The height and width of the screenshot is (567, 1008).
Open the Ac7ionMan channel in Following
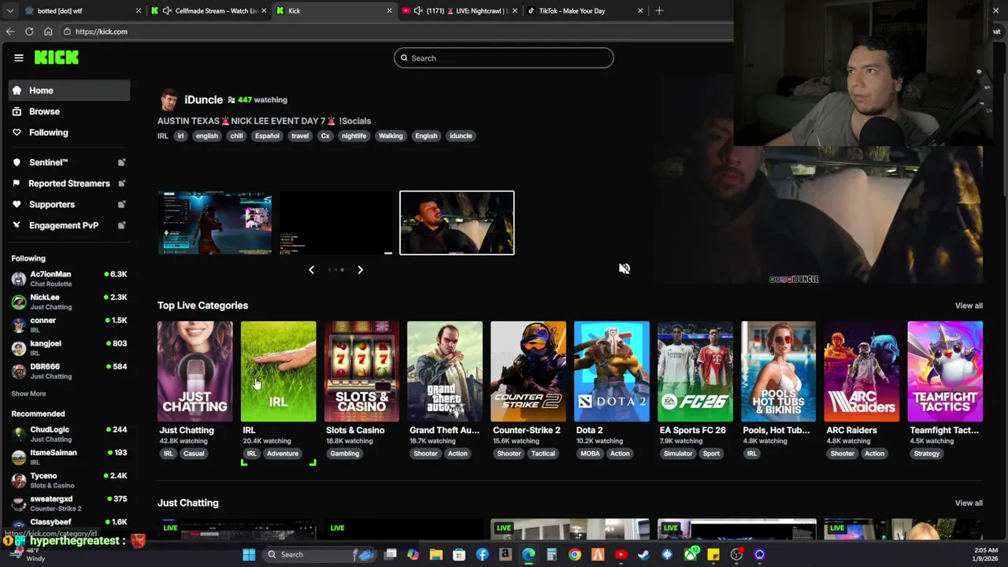[69, 279]
